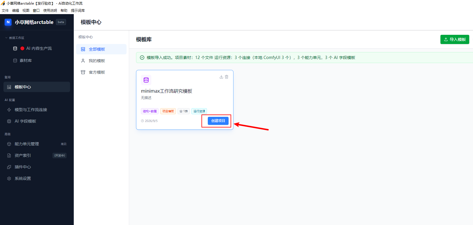Viewport: 473px width, 225px height.
Task: Select 全部模板 via its grid icon
Action: 83,49
